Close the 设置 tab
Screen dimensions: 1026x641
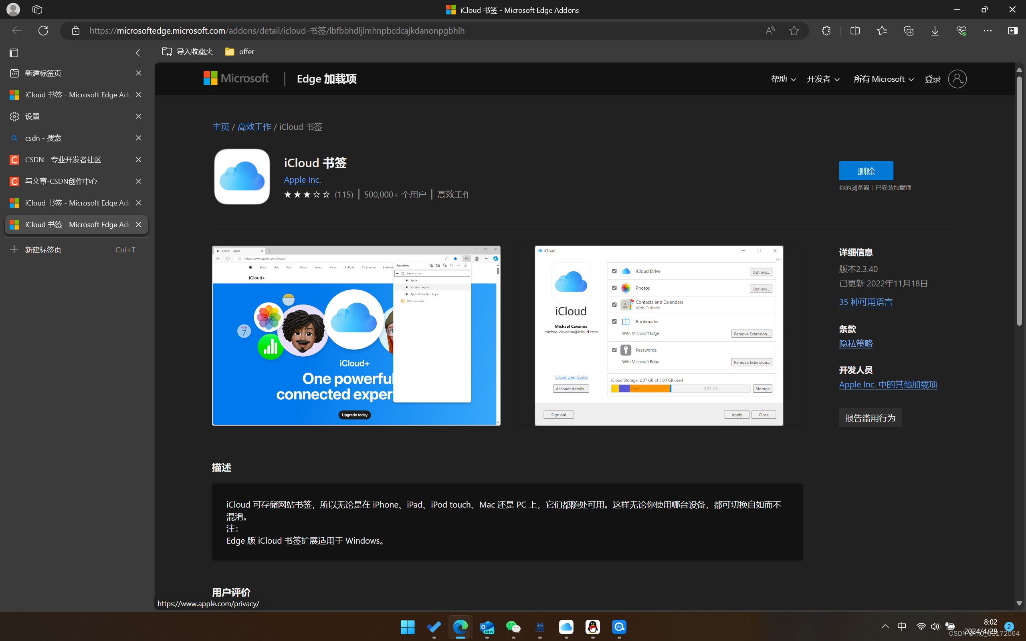pyautogui.click(x=138, y=116)
